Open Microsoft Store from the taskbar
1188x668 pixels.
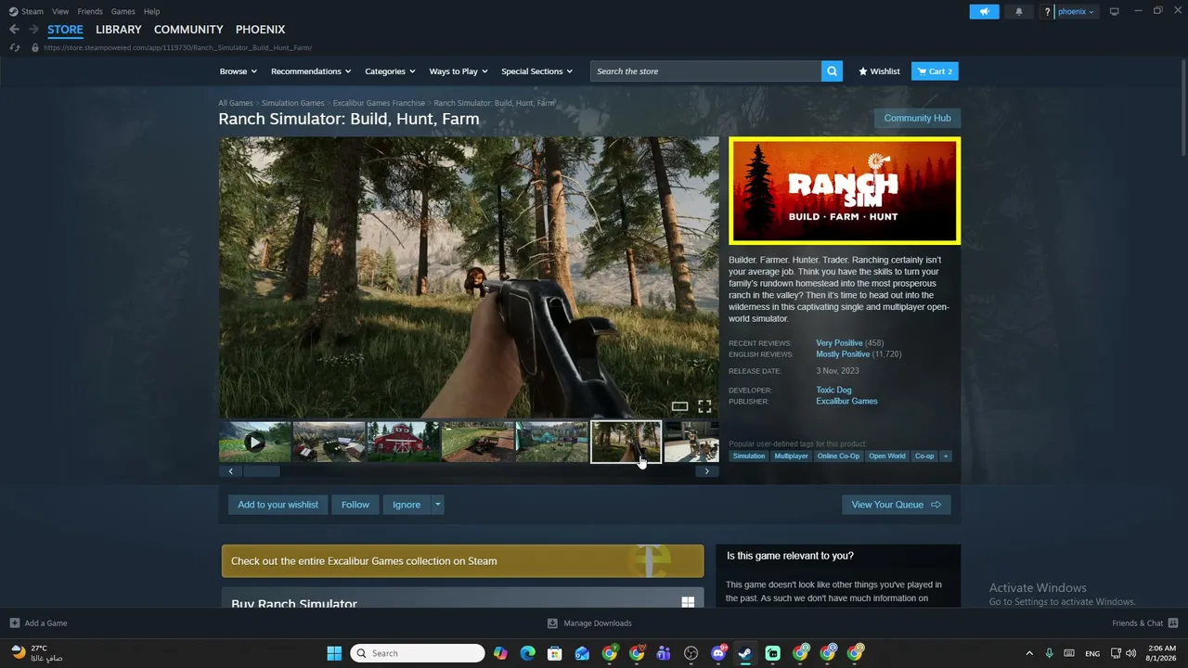(555, 653)
